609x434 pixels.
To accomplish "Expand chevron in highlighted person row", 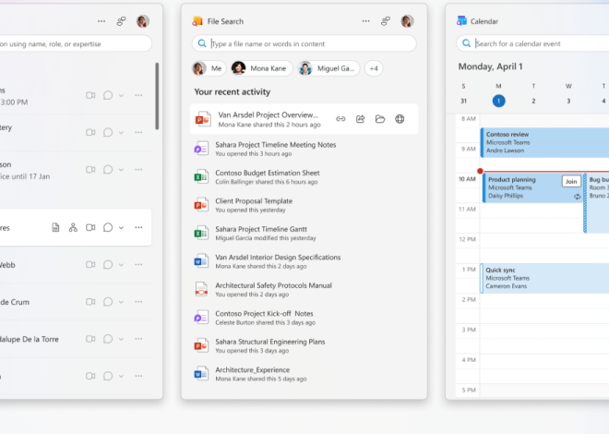I will pyautogui.click(x=121, y=228).
